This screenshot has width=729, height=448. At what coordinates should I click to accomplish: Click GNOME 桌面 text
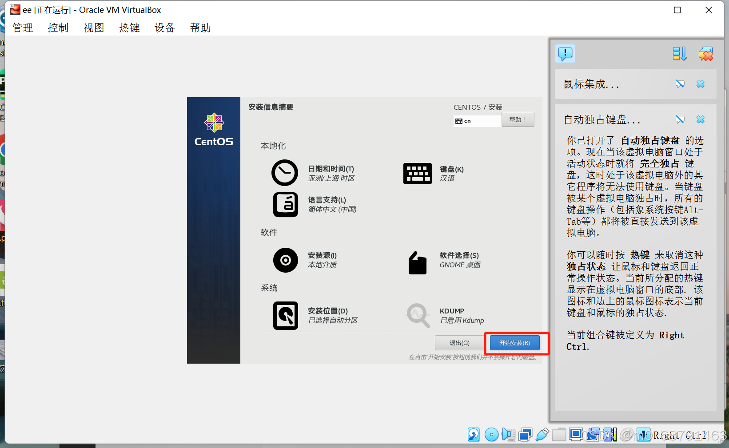(x=460, y=265)
